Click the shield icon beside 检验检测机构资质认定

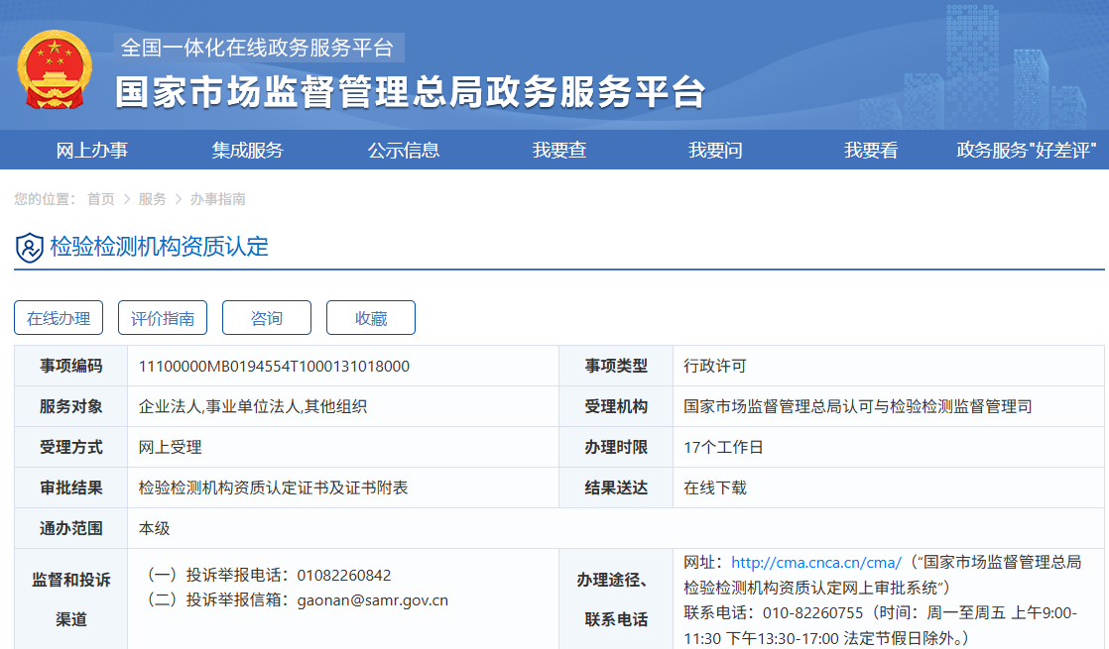coord(29,247)
